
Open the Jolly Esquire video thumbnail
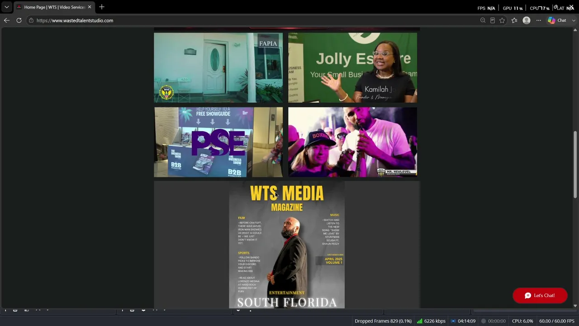point(352,67)
